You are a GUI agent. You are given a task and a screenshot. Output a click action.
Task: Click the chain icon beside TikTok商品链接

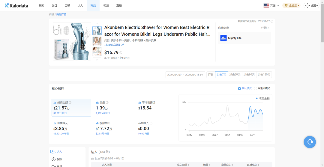tap(122, 45)
